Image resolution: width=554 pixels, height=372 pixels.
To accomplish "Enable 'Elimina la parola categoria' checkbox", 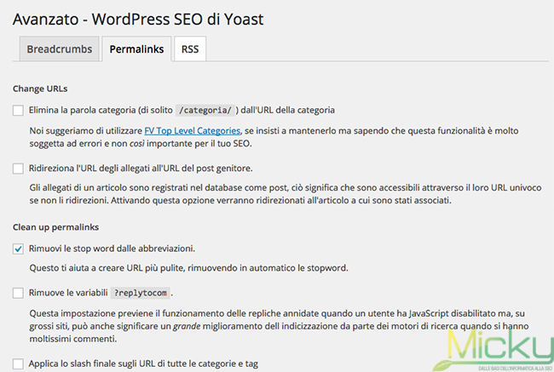I will tap(18, 111).
